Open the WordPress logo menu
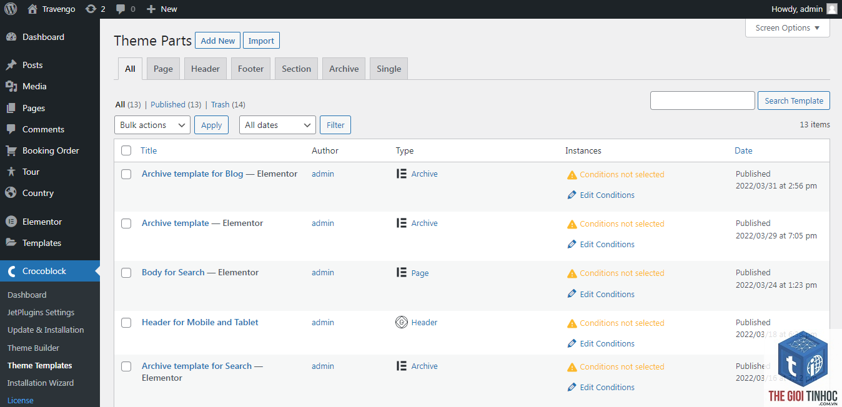 pos(11,9)
